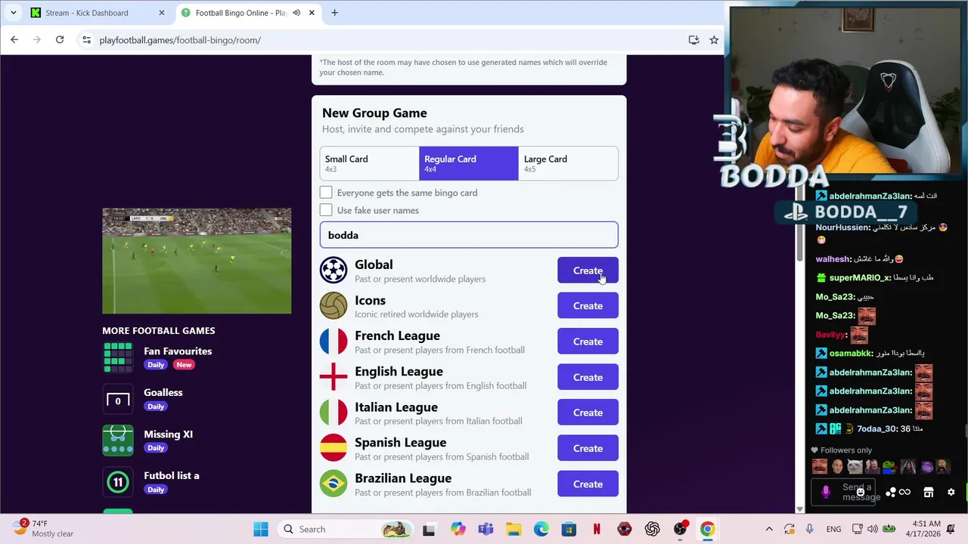968x544 pixels.
Task: Click the page vertical scrollbar down arrow
Action: (x=800, y=509)
